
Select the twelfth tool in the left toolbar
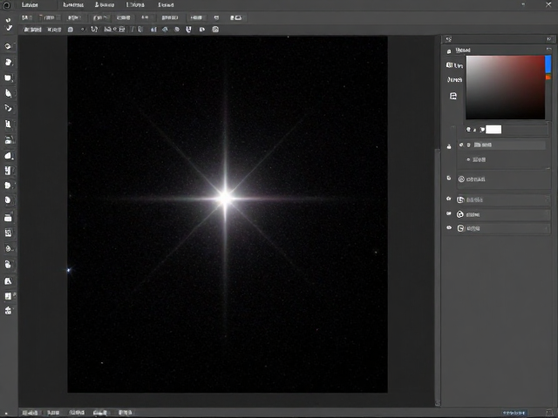(8, 218)
